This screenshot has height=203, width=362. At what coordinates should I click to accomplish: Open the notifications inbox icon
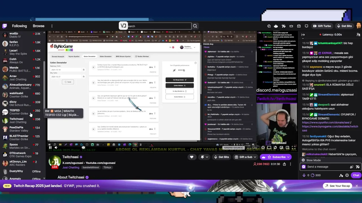(299, 26)
